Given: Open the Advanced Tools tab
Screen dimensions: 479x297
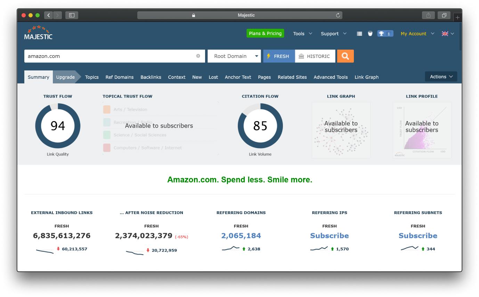Looking at the screenshot, I should [331, 77].
